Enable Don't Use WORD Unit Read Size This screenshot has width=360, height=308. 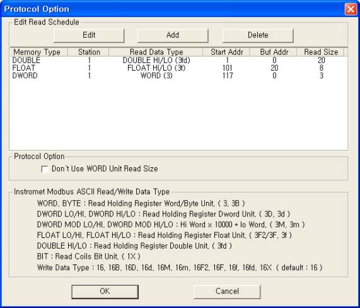point(45,169)
